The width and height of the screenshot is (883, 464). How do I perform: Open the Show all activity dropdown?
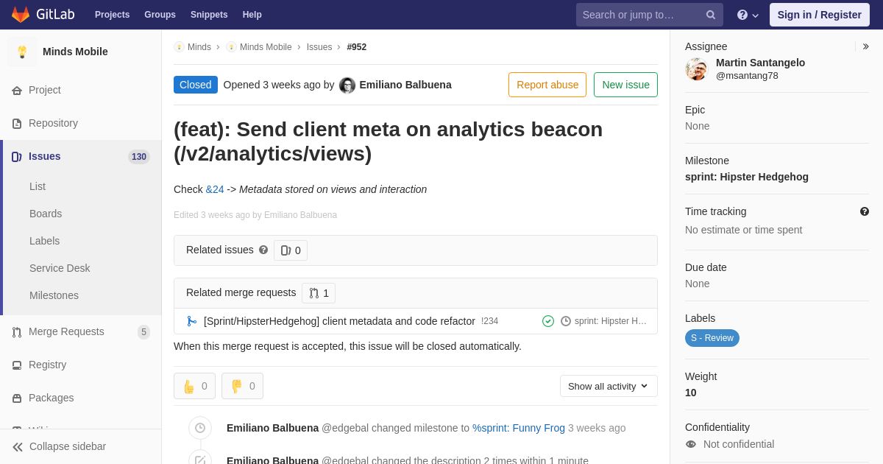609,386
